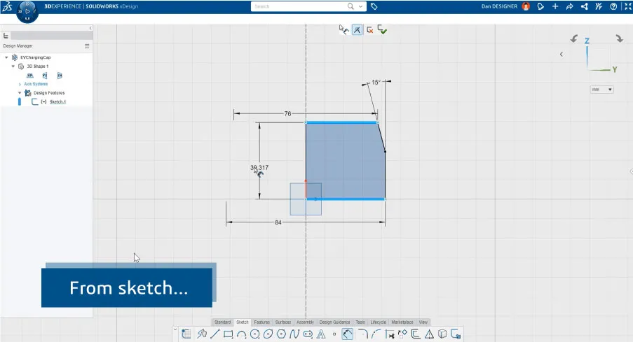Select the Convert/Project geometry tool
The height and width of the screenshot is (342, 633).
click(402, 334)
